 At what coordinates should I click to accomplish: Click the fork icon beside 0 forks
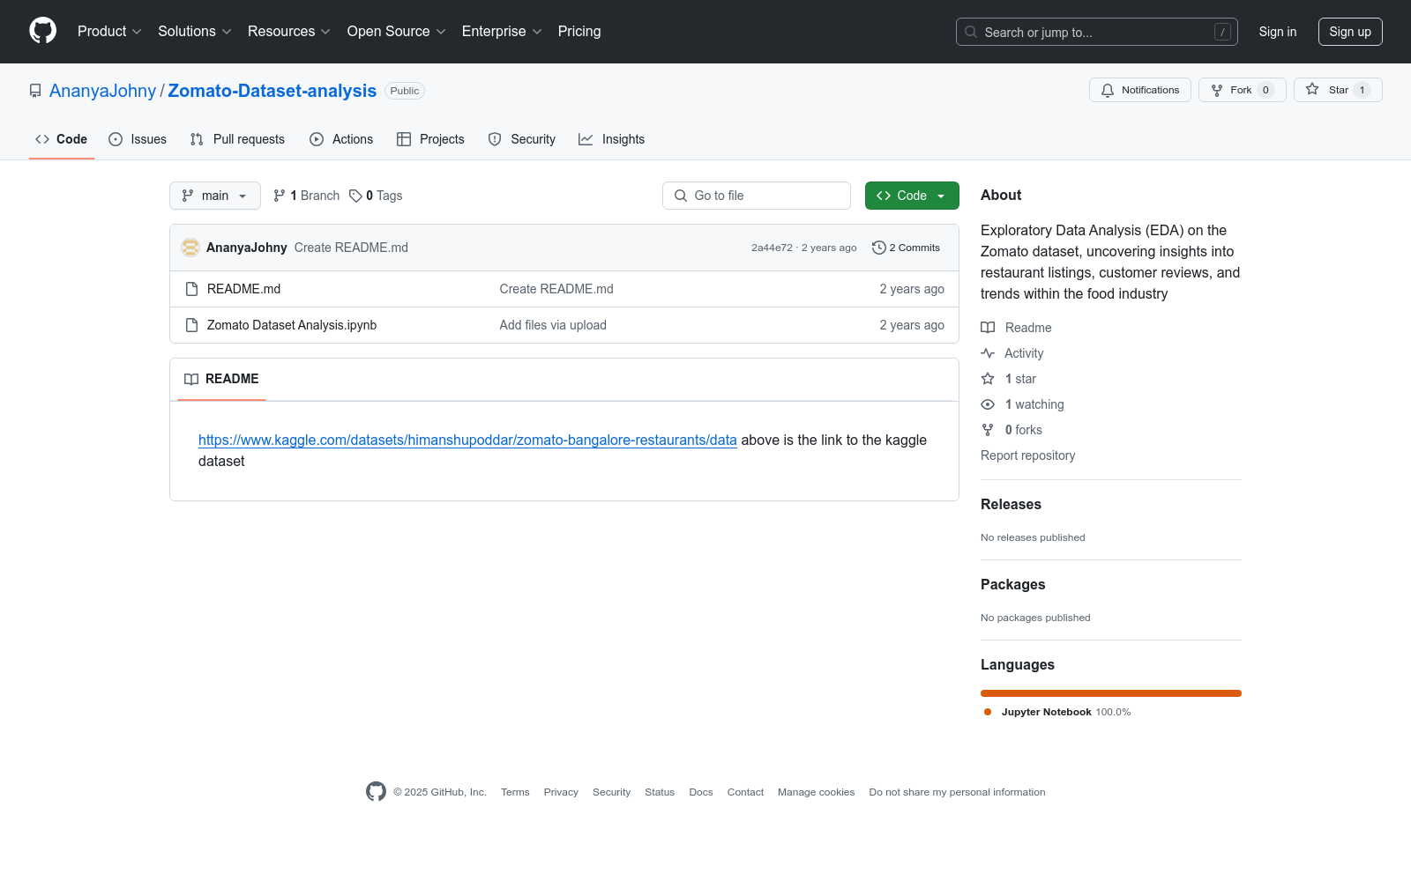[988, 430]
